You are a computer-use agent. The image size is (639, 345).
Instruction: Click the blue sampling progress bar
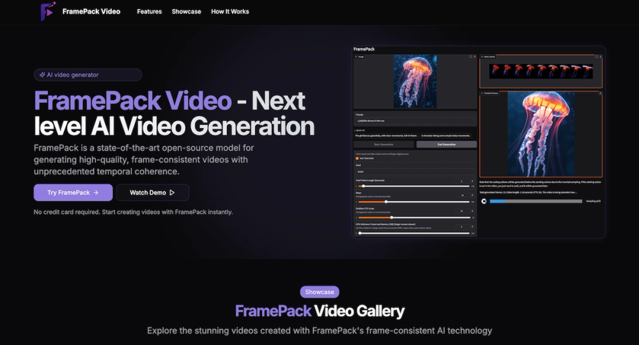tap(536, 201)
